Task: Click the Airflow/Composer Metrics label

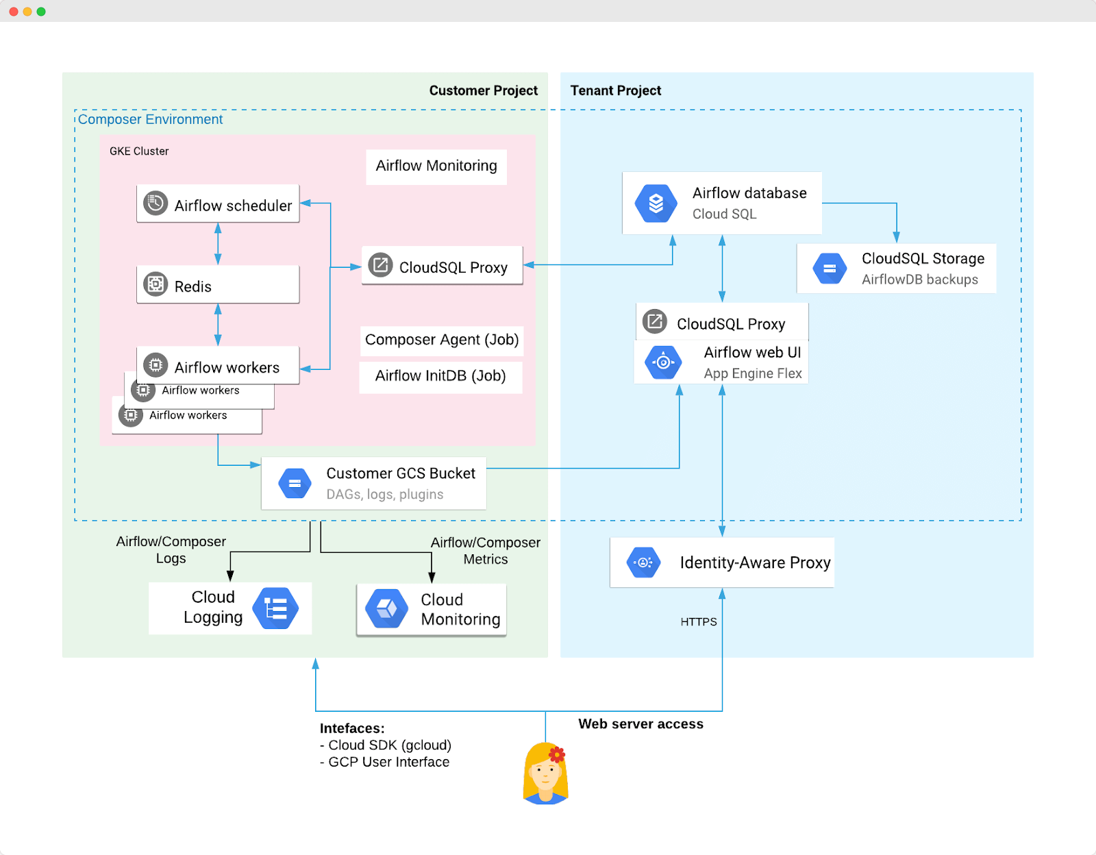Action: (x=486, y=551)
